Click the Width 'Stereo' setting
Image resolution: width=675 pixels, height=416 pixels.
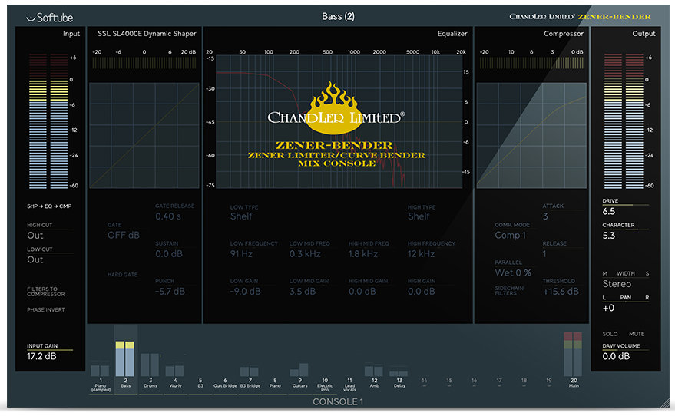[617, 284]
